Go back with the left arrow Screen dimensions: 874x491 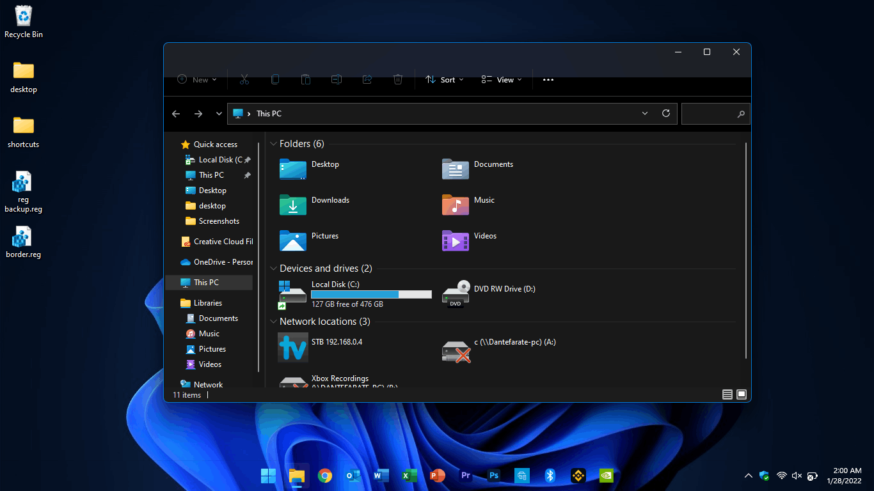[x=176, y=114]
